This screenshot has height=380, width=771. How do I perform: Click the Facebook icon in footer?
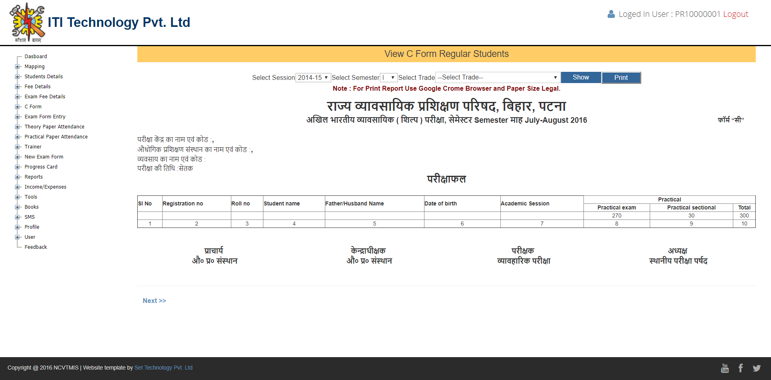coord(740,368)
